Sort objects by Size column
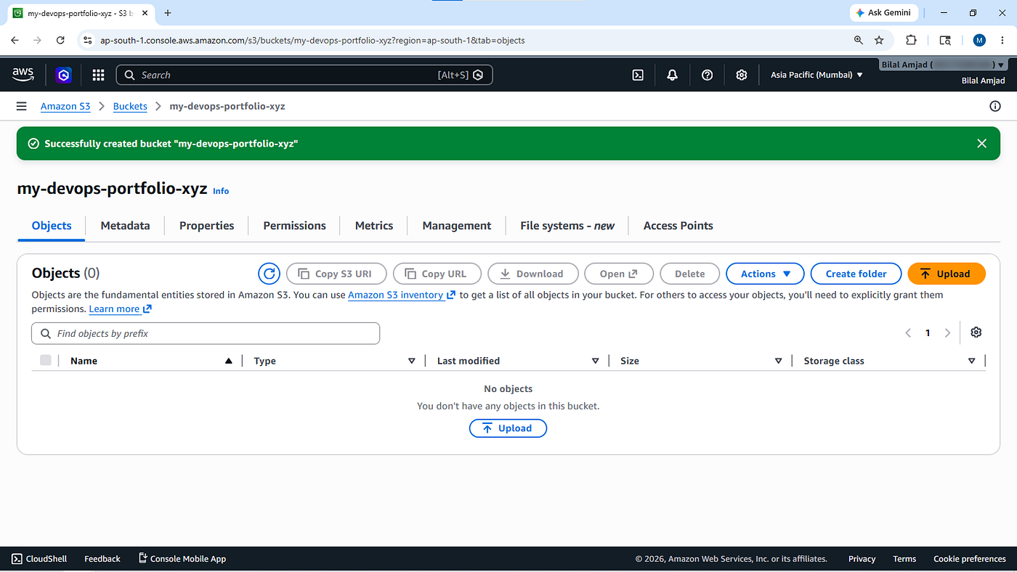Viewport: 1017px width, 572px height. pyautogui.click(x=701, y=361)
